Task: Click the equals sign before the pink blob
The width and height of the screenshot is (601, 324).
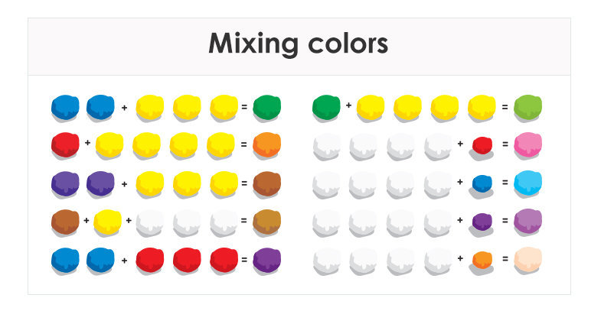Action: coord(505,144)
